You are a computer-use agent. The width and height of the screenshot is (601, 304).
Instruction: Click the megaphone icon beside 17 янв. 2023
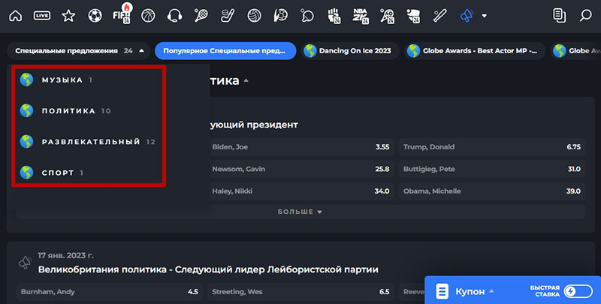point(26,263)
